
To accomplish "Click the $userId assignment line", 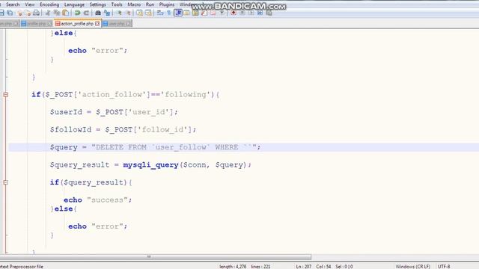I will (114, 112).
